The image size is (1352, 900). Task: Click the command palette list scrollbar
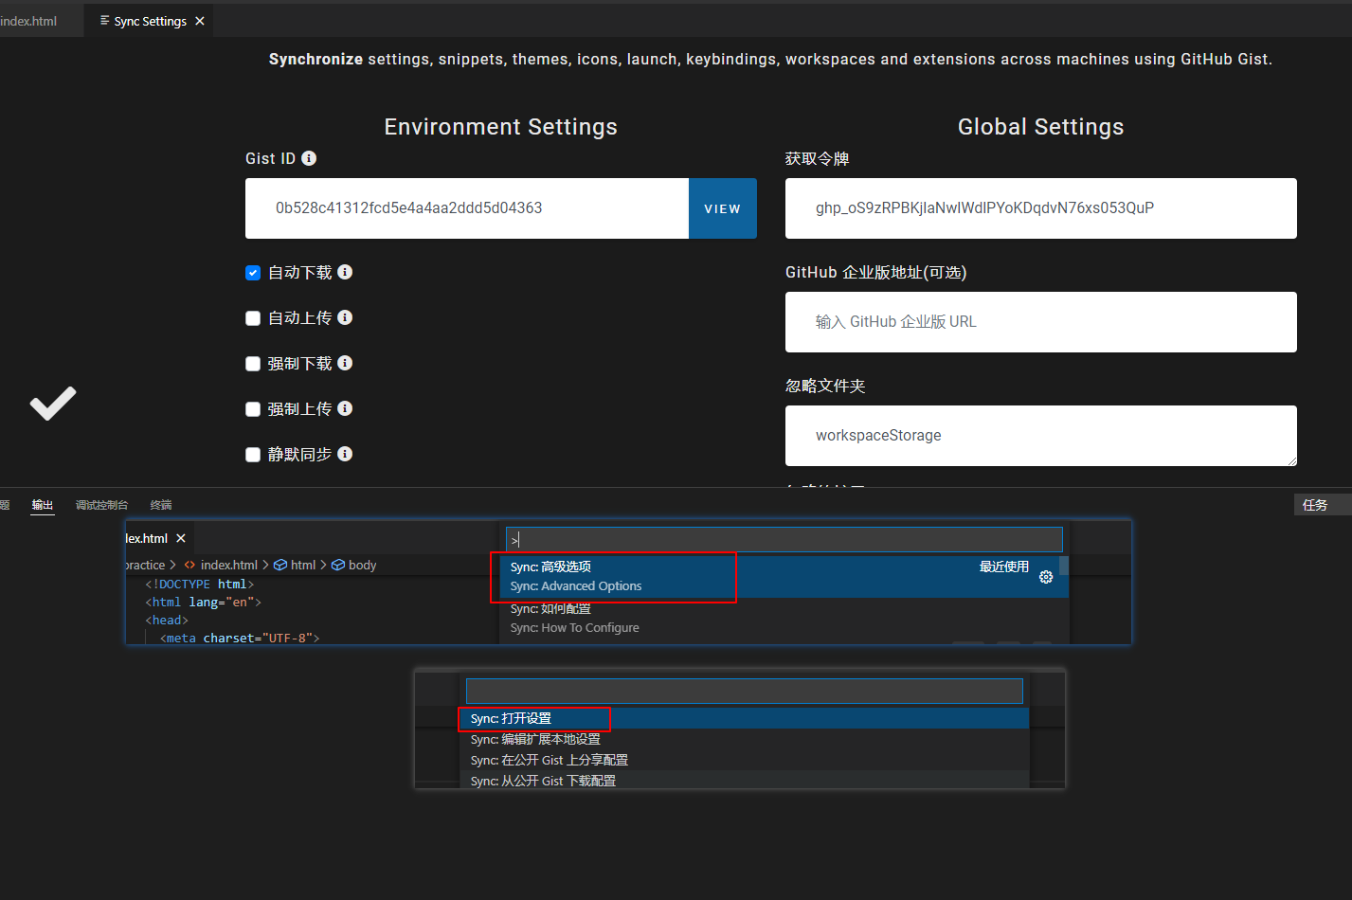click(x=1064, y=567)
